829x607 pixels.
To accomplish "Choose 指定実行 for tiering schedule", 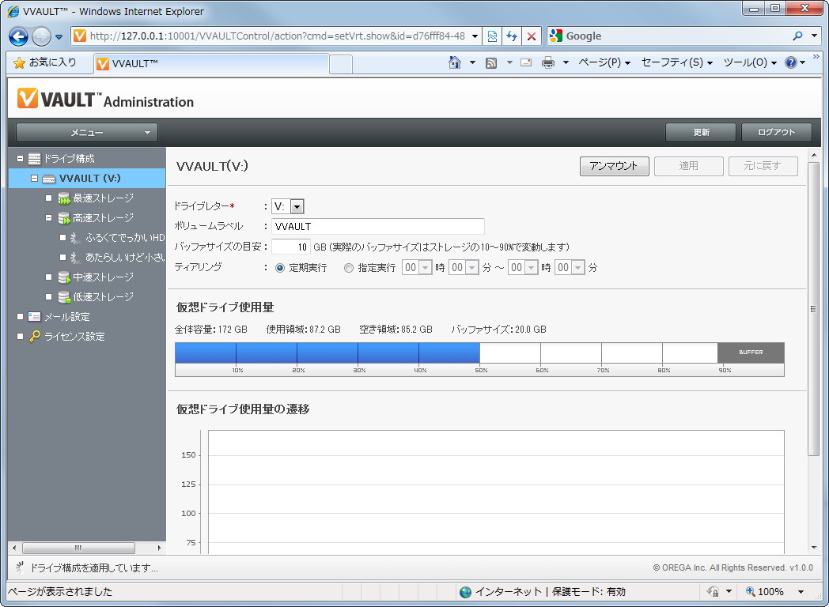I will [348, 267].
